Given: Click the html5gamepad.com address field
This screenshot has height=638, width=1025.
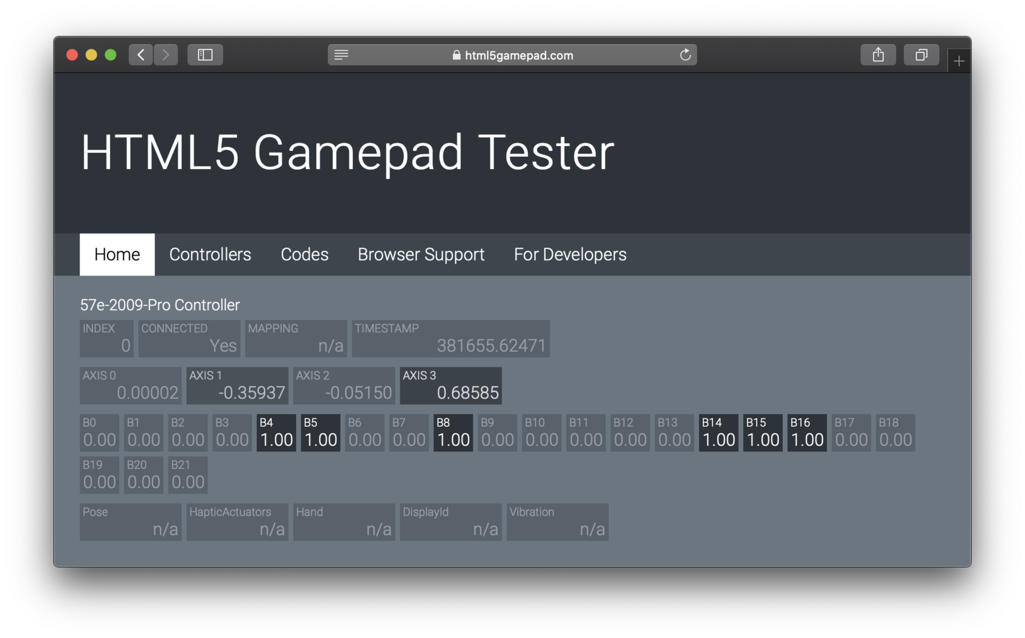Looking at the screenshot, I should click(x=512, y=55).
